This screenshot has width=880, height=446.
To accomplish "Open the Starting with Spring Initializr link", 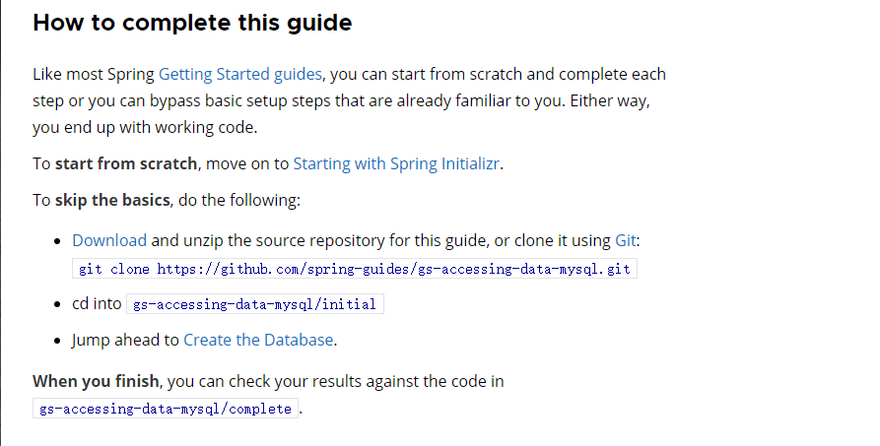I will coord(397,164).
